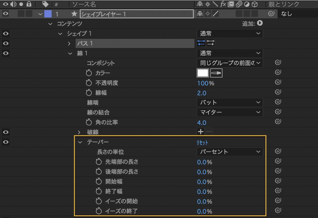
Task: Click the fx effects column icon
Action: [223, 4]
